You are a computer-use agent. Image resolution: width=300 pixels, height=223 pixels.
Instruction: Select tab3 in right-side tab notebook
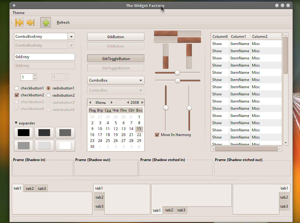pos(284,206)
